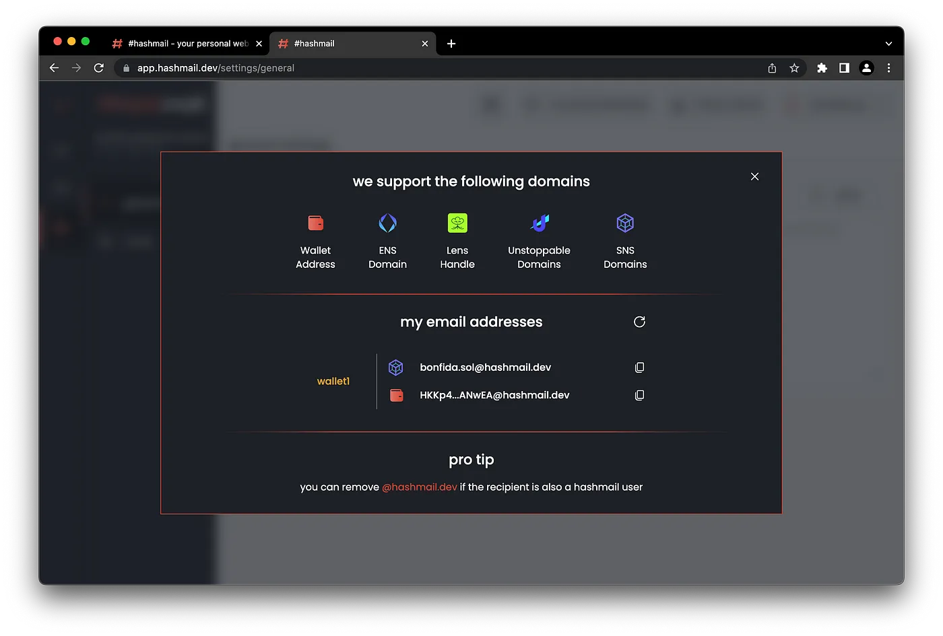Select bonfida.sol@hashmail.dev text
This screenshot has height=636, width=943.
pos(485,367)
